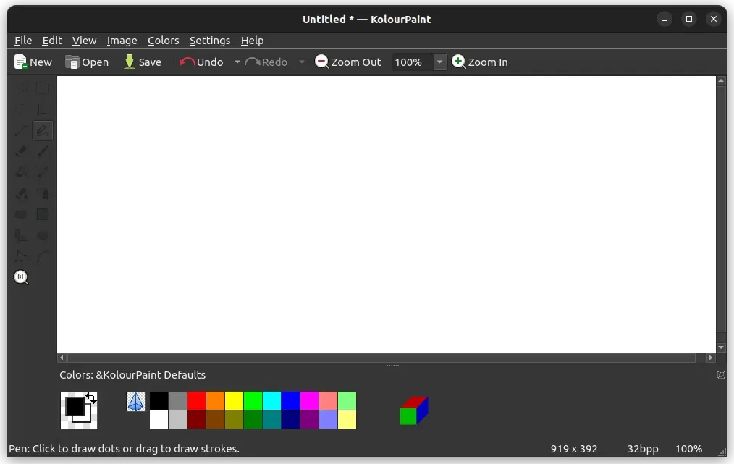This screenshot has height=464, width=734.
Task: Pick the orange color swatch
Action: [215, 401]
